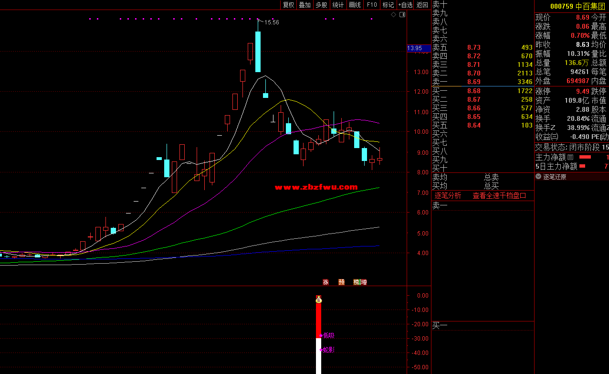This screenshot has width=609, height=374.
Task: Click the 13.95 price axis marker
Action: click(414, 48)
